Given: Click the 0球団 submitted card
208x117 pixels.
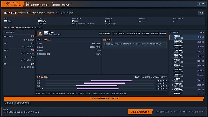Looking at the screenshot, I should click(121, 21).
